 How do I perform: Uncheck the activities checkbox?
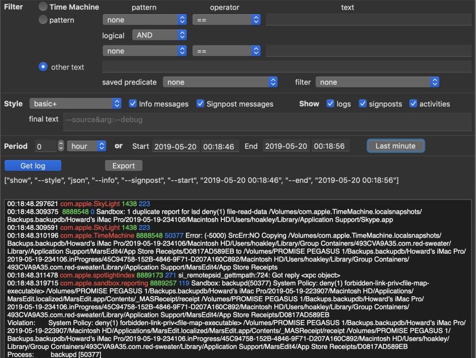coord(413,104)
